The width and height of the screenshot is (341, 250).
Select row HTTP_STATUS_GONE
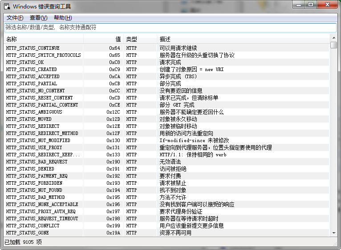166,233
